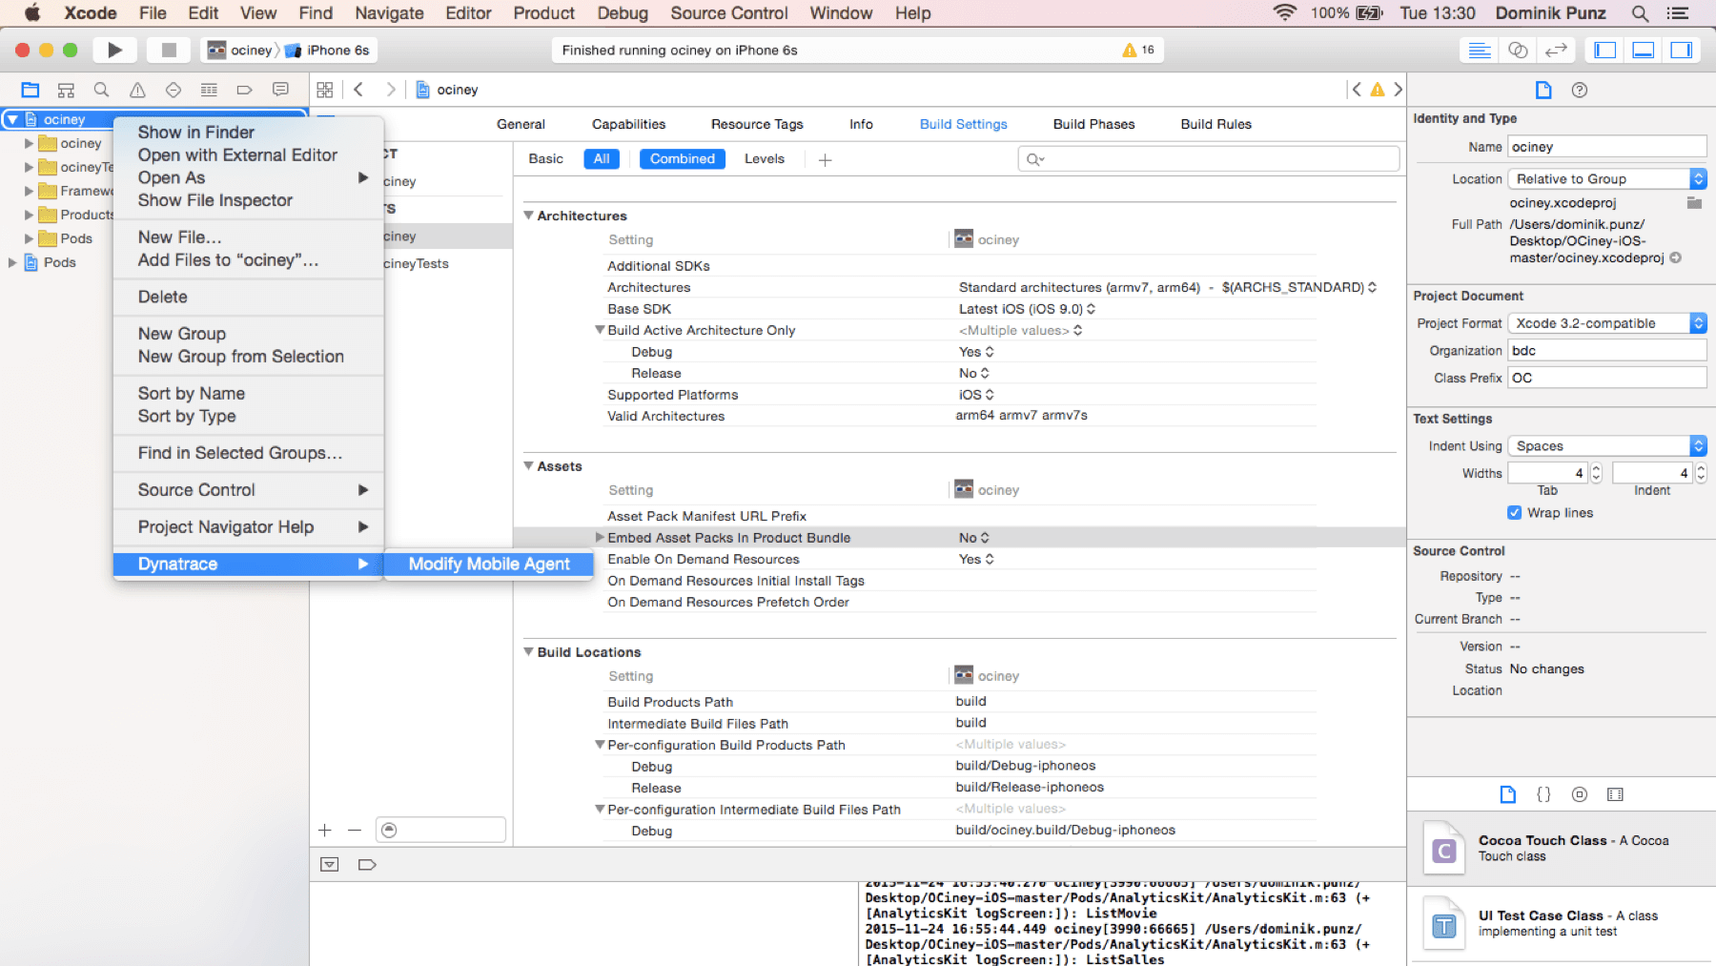The image size is (1716, 966).
Task: Open the Issue navigator warning icon
Action: point(137,90)
